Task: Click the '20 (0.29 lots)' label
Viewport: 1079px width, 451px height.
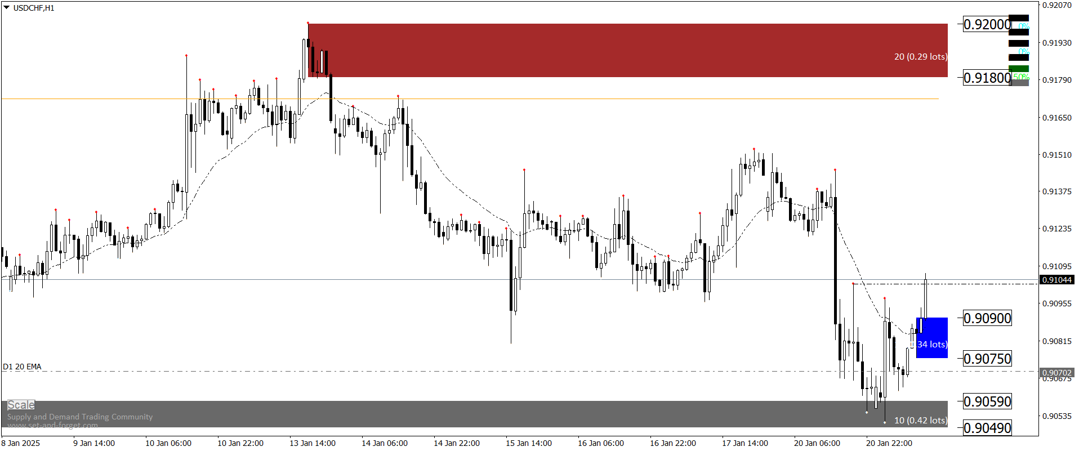Action: pos(921,56)
